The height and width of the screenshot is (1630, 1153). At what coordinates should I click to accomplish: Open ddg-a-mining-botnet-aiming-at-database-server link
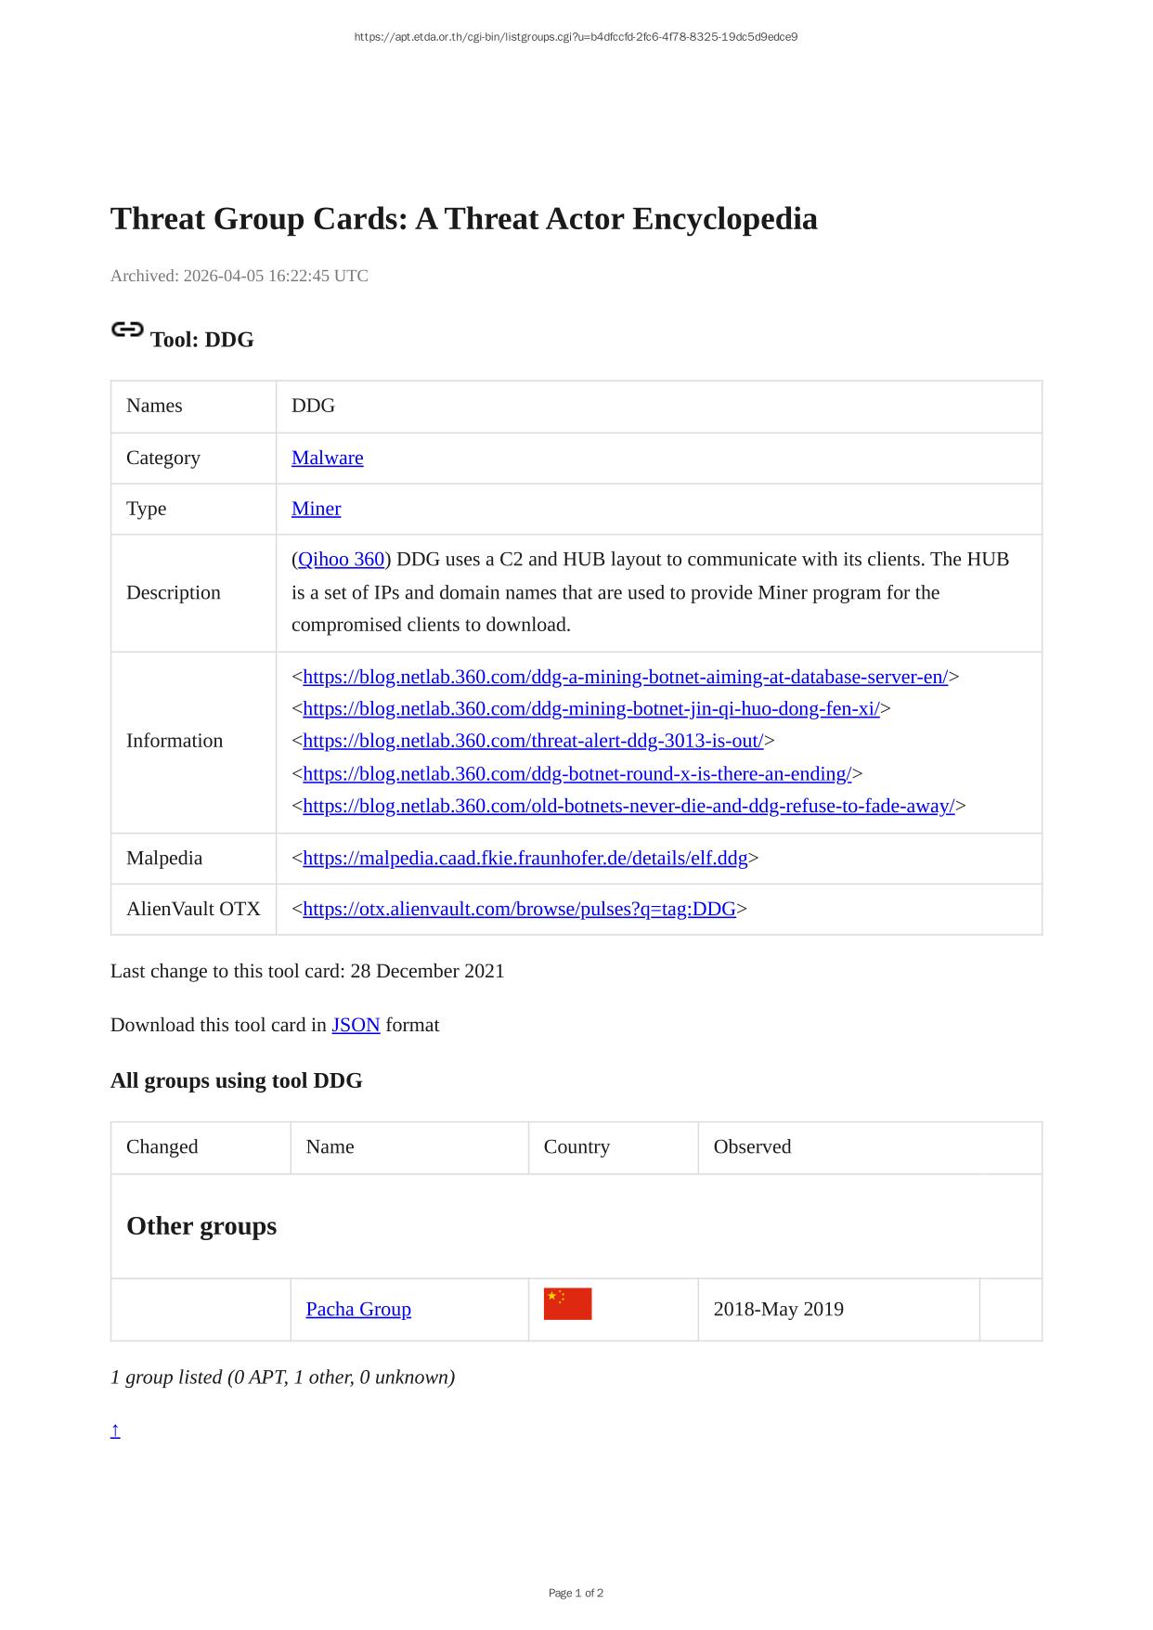pos(625,677)
